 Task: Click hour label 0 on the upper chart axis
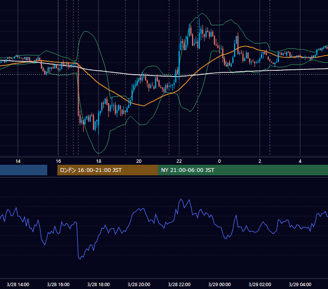[219, 161]
